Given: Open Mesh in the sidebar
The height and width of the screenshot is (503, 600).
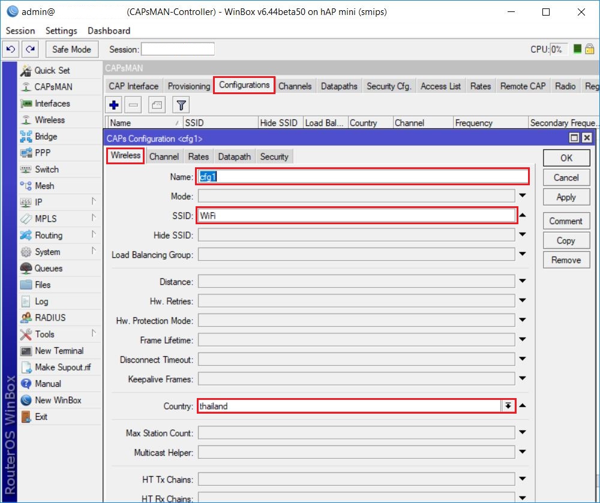Looking at the screenshot, I should (x=44, y=186).
